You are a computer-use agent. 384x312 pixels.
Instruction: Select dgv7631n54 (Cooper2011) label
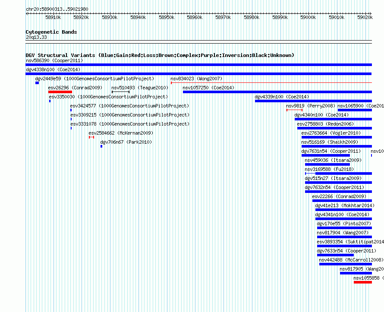331,151
